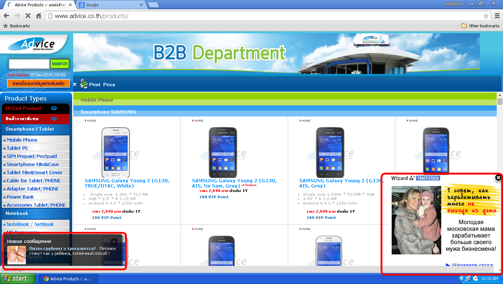Screen dimensions: 503x284
Task: Bookmark this page with the star icon
Action: tap(486, 16)
